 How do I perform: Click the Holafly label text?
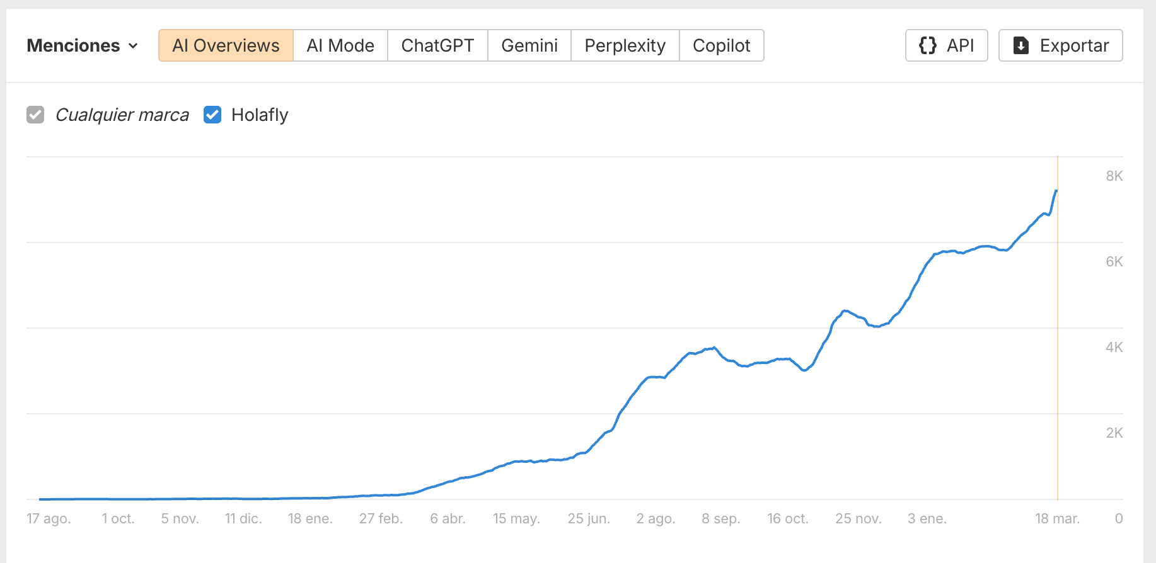tap(260, 115)
